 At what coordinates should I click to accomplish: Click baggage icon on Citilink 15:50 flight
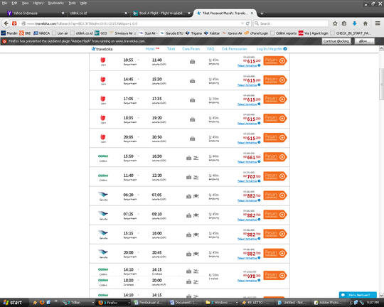point(188,158)
